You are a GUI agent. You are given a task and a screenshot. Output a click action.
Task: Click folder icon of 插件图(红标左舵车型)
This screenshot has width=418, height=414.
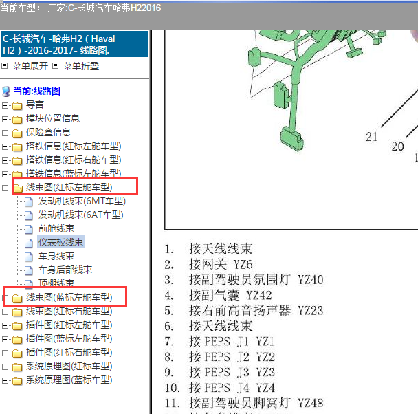[17, 325]
